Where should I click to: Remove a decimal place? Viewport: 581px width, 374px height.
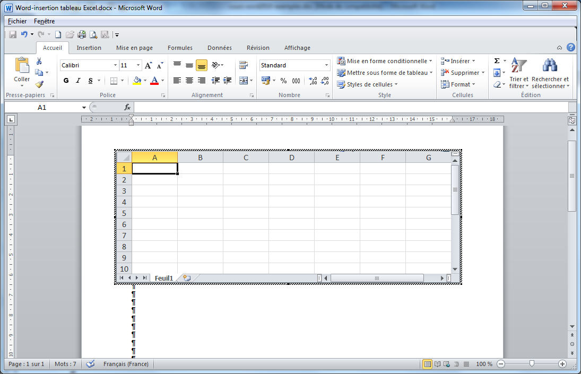(x=325, y=81)
